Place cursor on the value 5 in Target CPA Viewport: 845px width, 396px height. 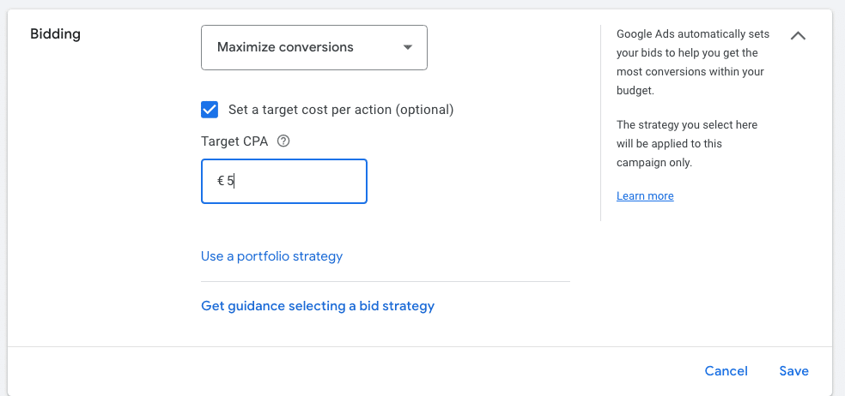click(231, 181)
